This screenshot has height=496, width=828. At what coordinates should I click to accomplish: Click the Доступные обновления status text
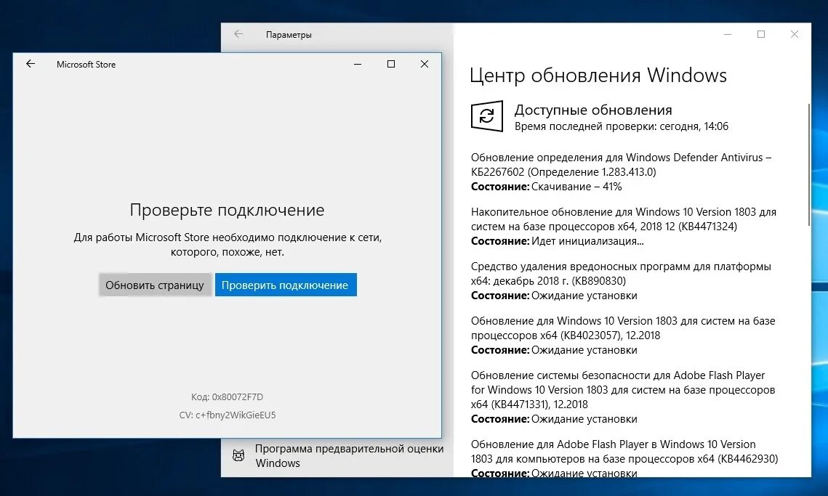click(593, 110)
